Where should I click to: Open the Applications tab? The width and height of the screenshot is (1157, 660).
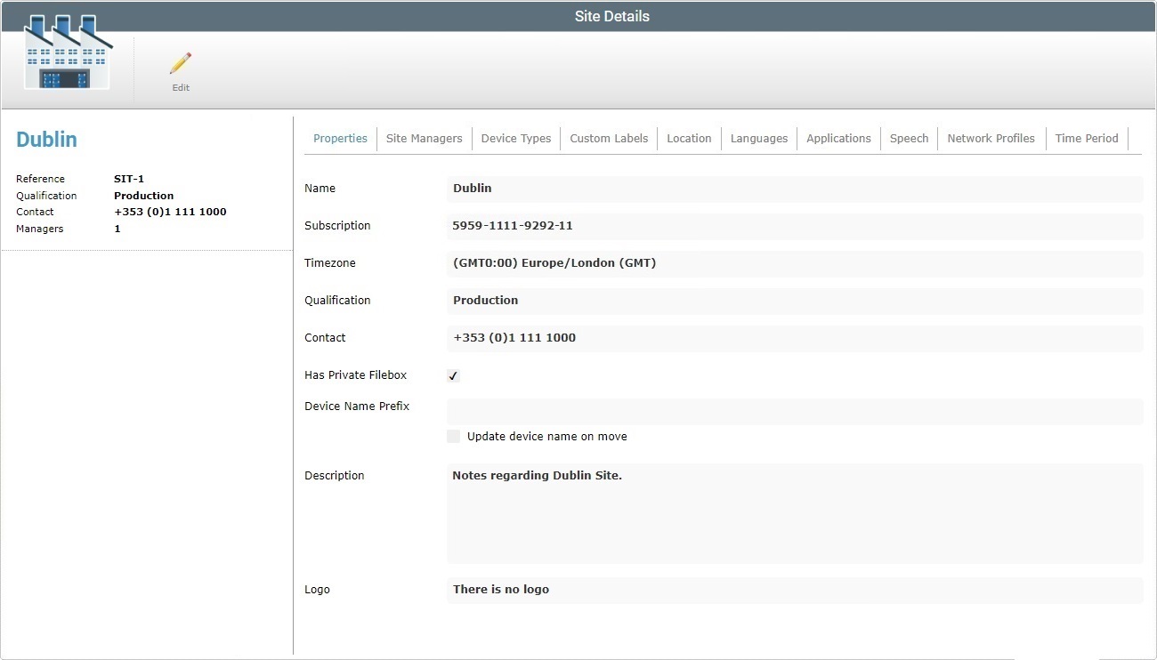838,138
